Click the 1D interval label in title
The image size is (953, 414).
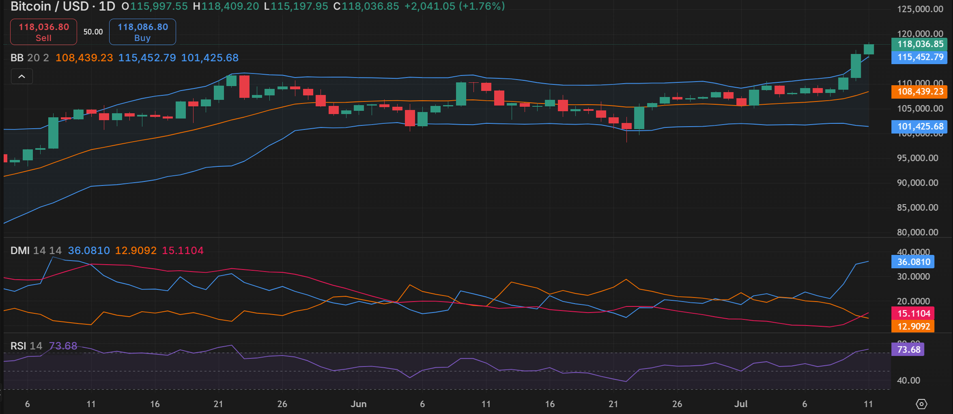pyautogui.click(x=107, y=6)
